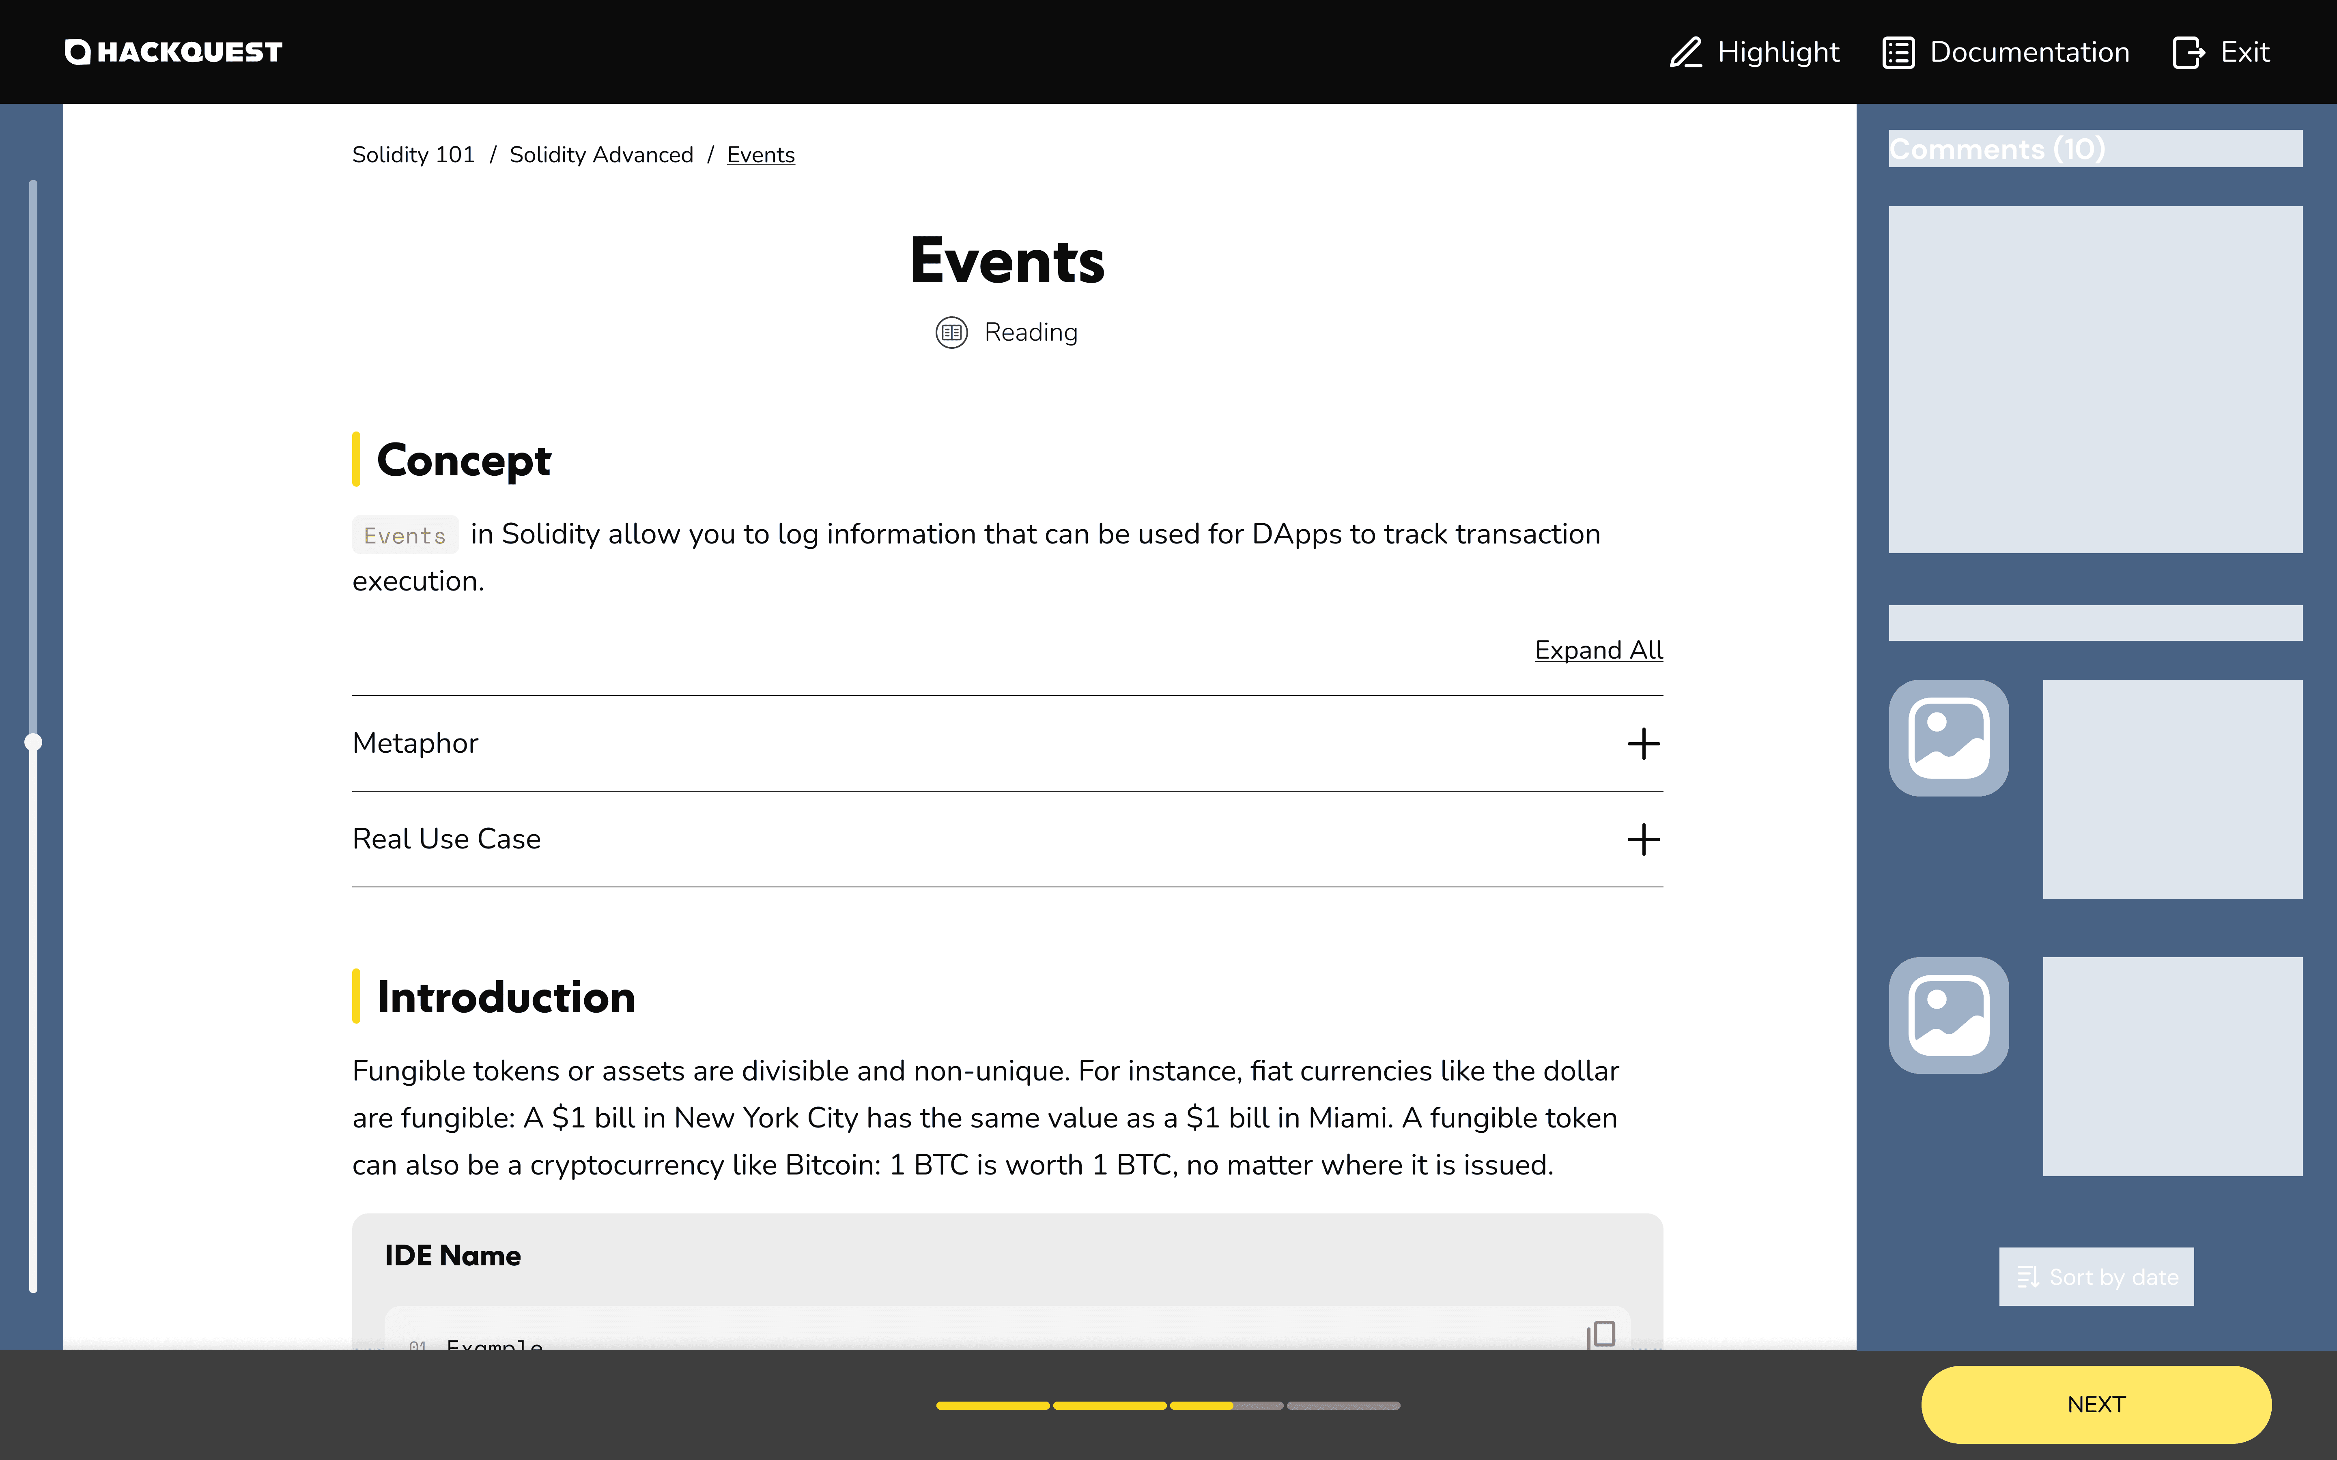This screenshot has width=2337, height=1460.
Task: Click the NEXT button
Action: [2096, 1404]
